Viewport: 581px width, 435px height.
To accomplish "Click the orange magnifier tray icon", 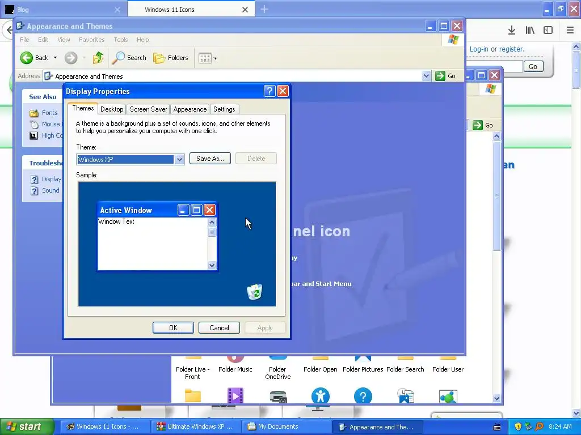I will 539,427.
